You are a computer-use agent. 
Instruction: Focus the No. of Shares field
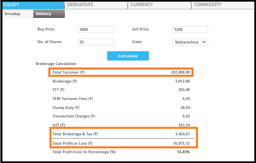click(x=95, y=42)
